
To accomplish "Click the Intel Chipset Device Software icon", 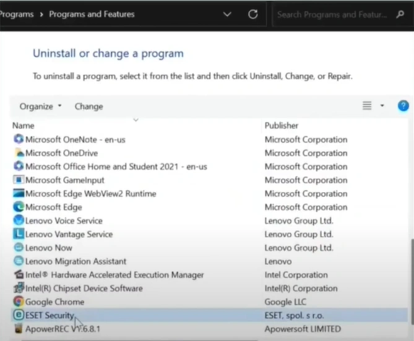I will click(19, 288).
